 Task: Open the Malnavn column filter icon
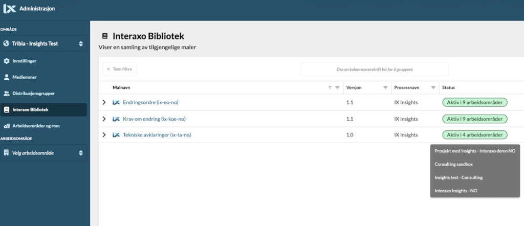(x=337, y=87)
